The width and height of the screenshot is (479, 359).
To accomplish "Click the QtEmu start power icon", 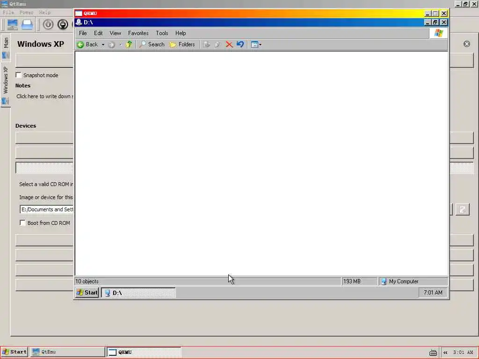I will click(48, 24).
